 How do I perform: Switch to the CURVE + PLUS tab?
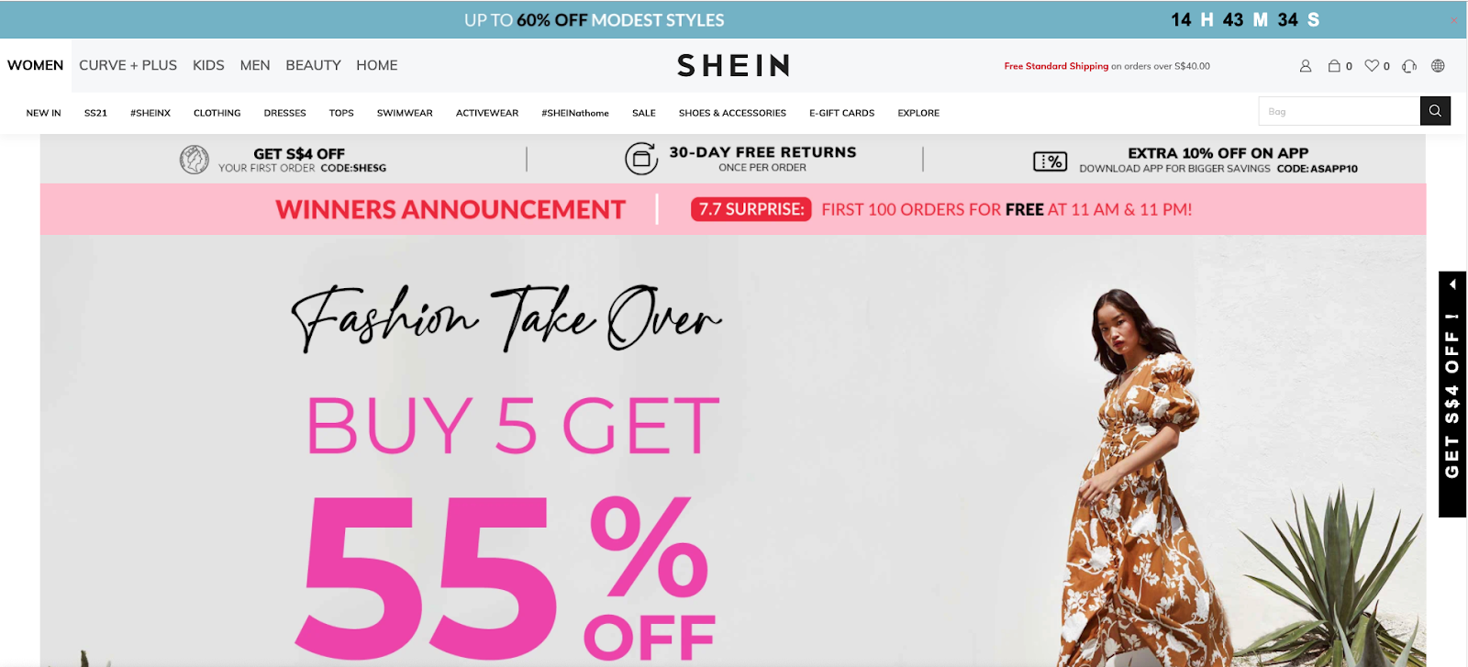tap(128, 65)
